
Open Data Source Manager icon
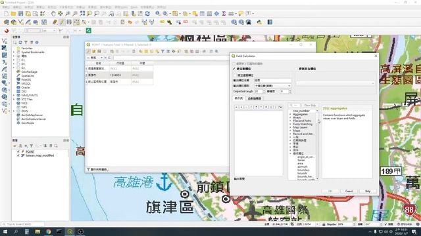pos(6,22)
